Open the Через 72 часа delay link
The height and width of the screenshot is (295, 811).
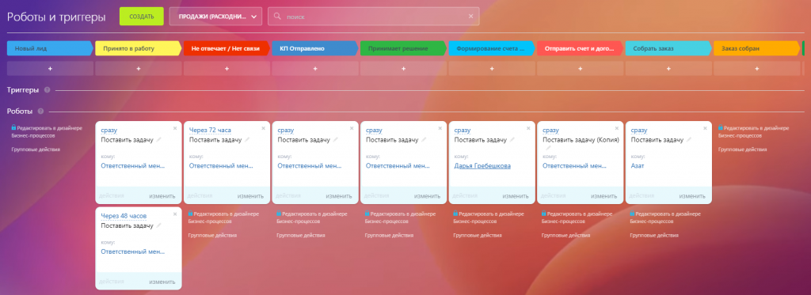(210, 130)
